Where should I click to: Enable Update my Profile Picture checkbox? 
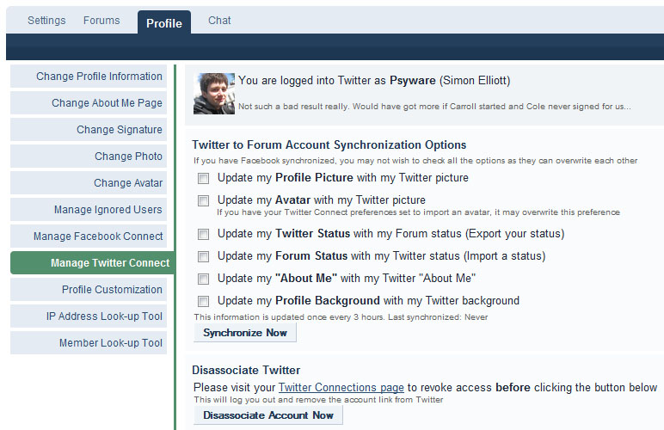(x=204, y=179)
